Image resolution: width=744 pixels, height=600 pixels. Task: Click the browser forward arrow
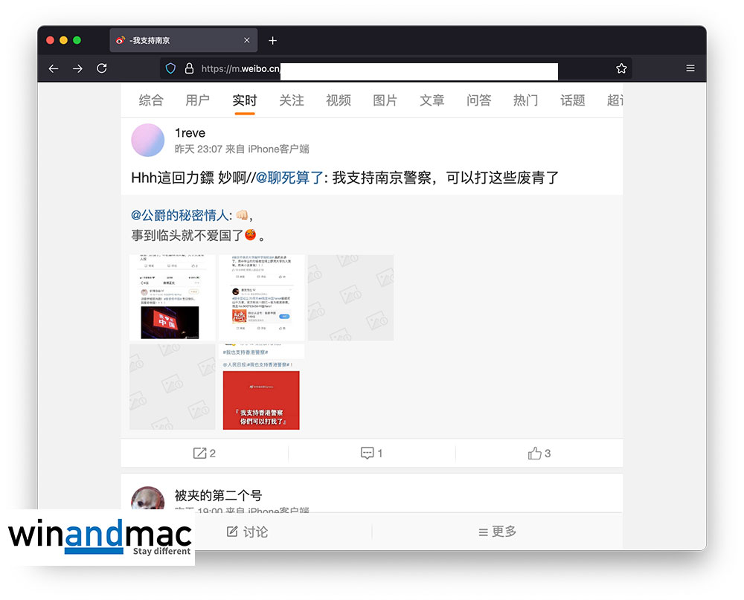[x=77, y=68]
